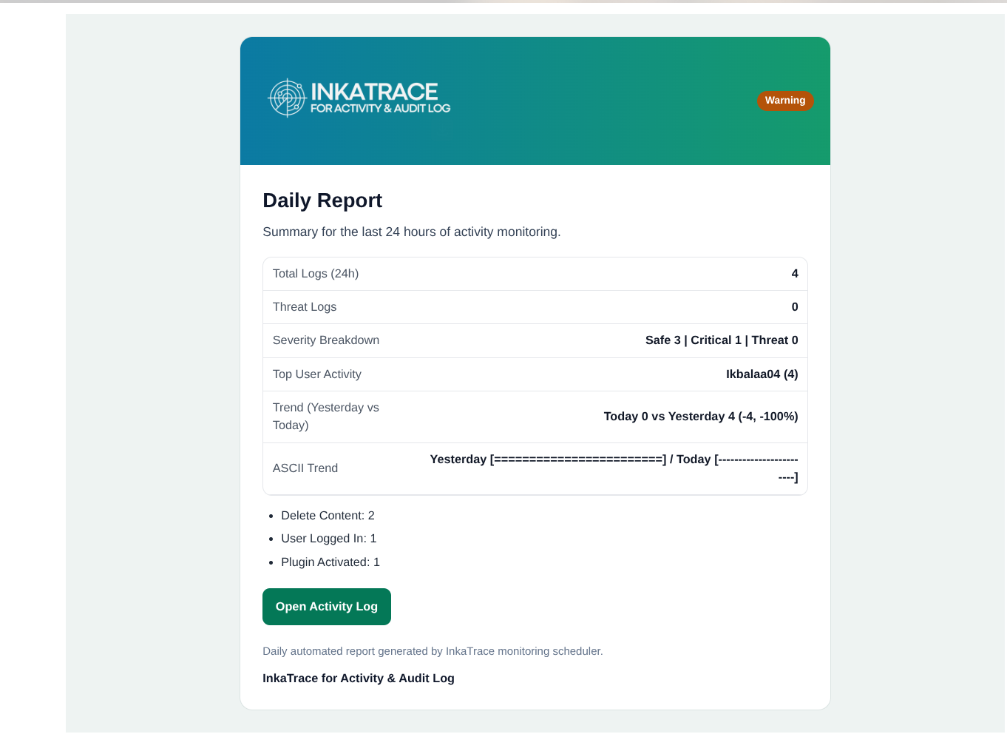The width and height of the screenshot is (1007, 734).
Task: Click the InkaTrace footer signature link
Action: tap(359, 678)
